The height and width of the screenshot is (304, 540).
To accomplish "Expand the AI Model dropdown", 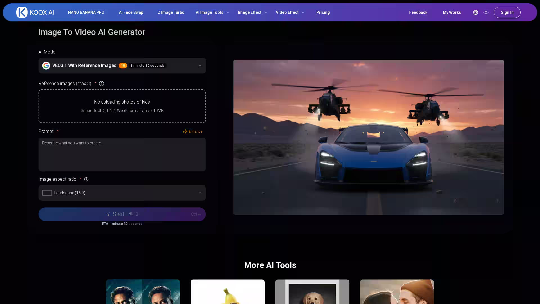I will point(200,66).
